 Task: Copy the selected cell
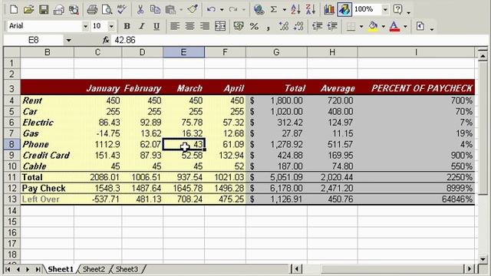(x=155, y=10)
